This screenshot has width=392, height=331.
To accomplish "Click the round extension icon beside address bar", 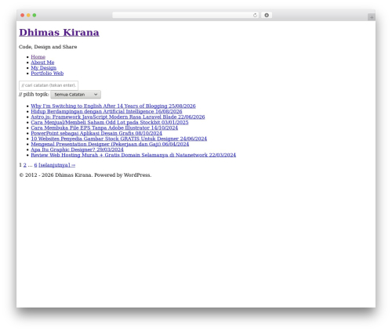I will (x=267, y=15).
